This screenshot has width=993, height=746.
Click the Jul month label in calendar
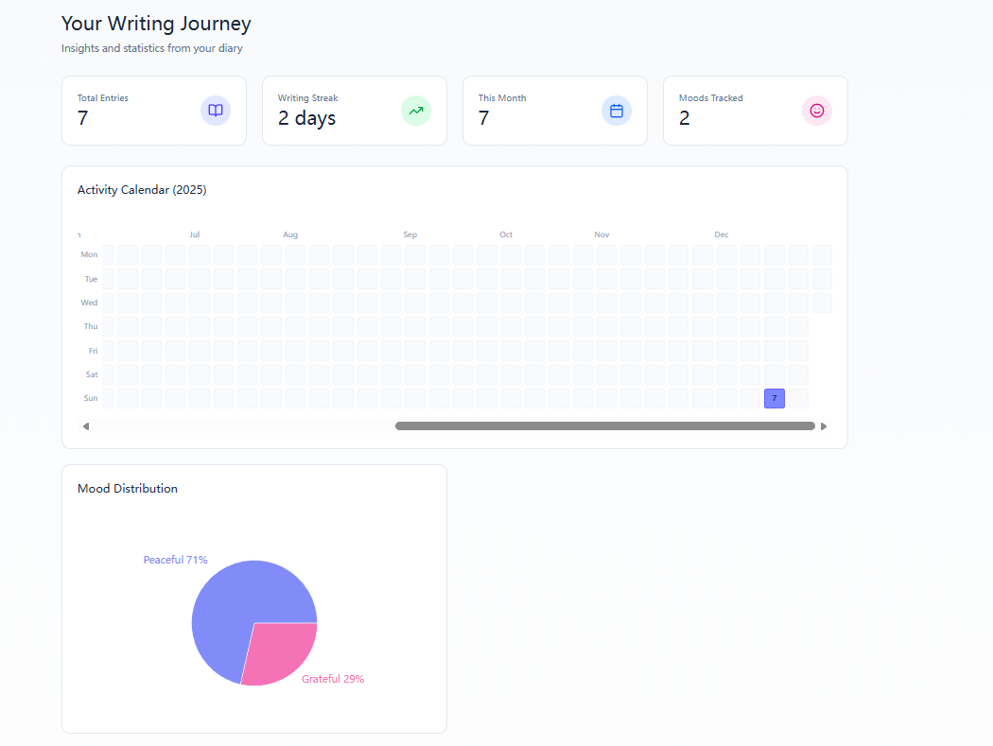[x=194, y=234]
